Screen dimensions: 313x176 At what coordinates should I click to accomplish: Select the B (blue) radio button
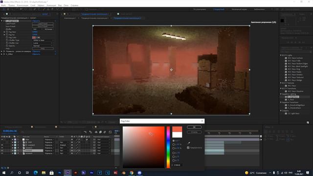coord(174,160)
